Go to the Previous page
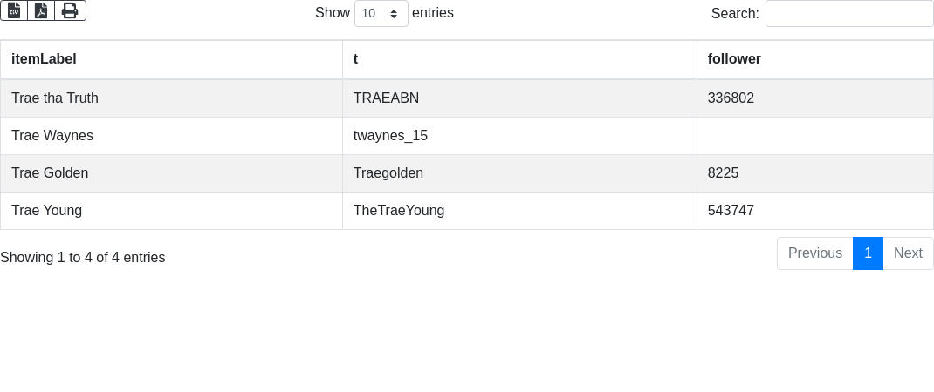Viewport: 934px width, 392px height. pyautogui.click(x=814, y=253)
